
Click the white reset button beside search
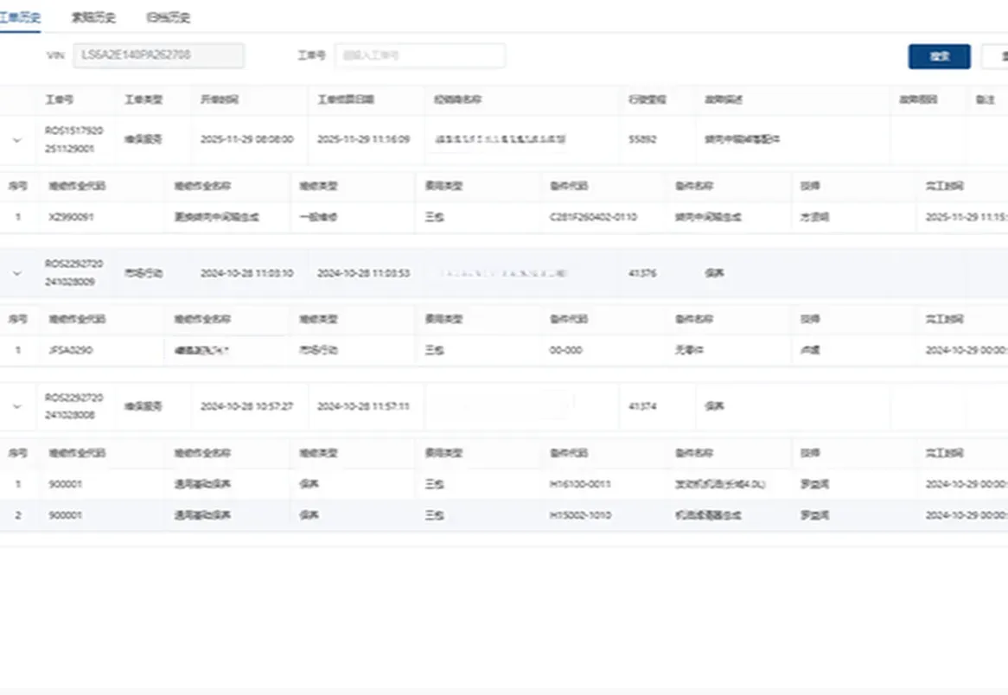994,55
